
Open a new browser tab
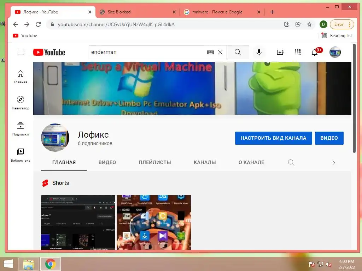tap(272, 12)
